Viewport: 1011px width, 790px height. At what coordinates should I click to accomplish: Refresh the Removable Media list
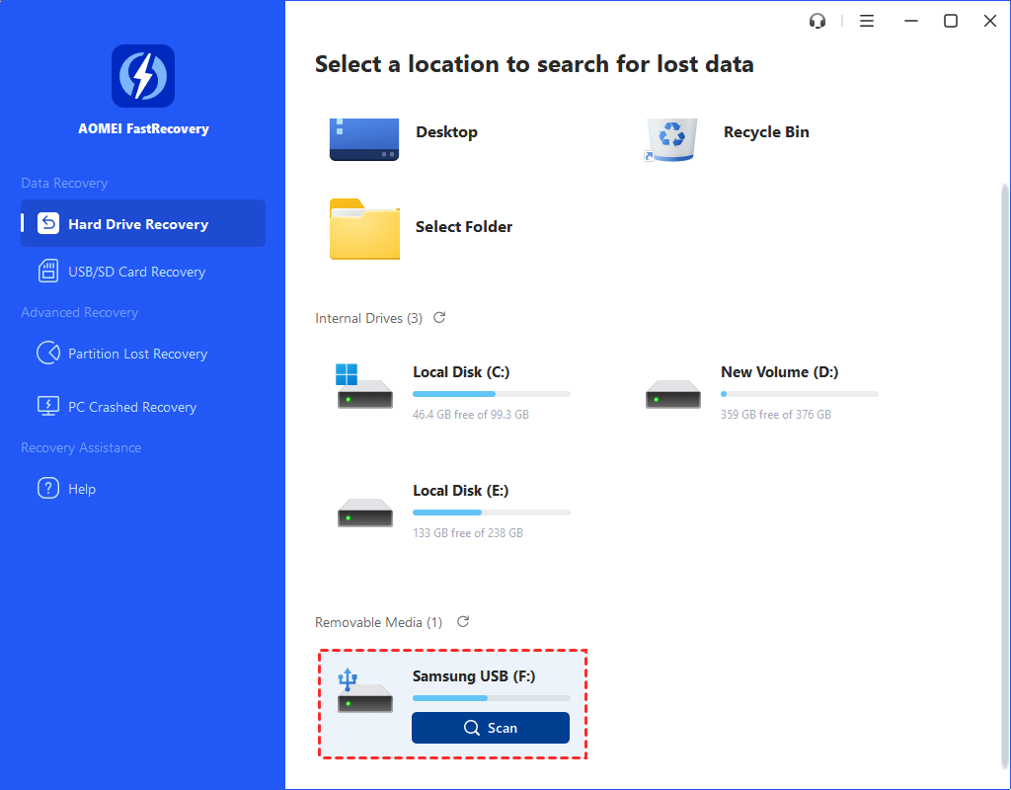tap(463, 622)
